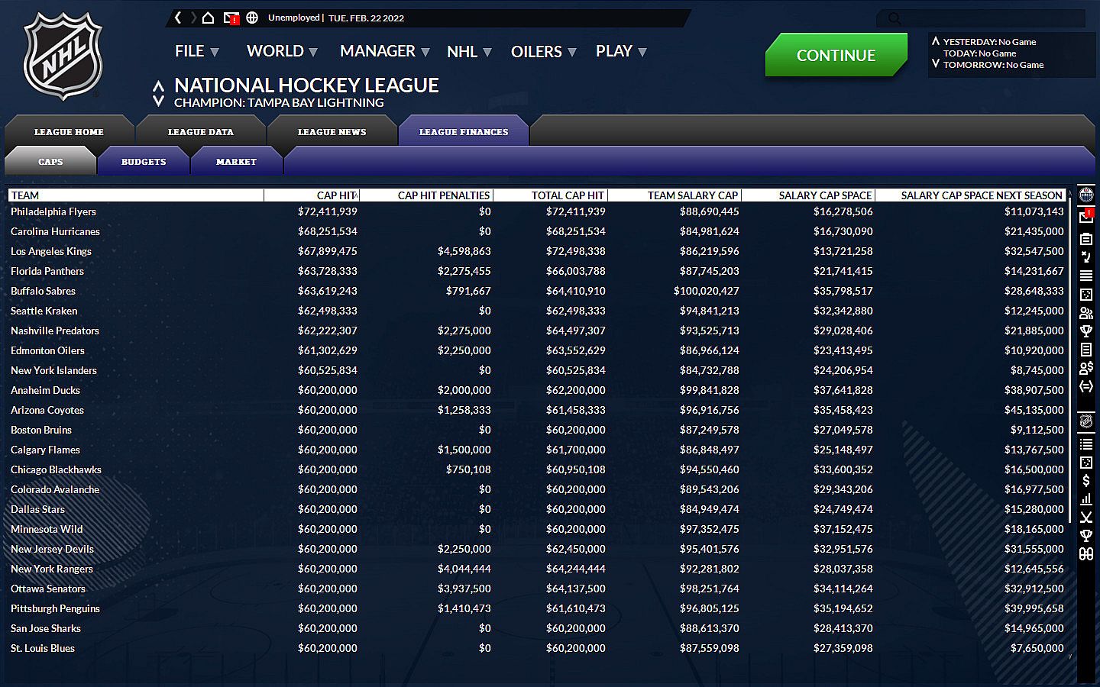Open the Budgets sub-tab
The image size is (1100, 687).
click(144, 161)
